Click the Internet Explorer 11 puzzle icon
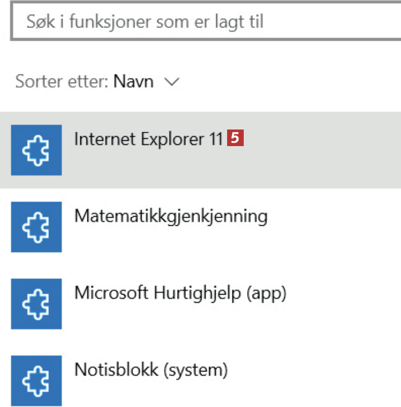401x407 pixels. click(36, 150)
